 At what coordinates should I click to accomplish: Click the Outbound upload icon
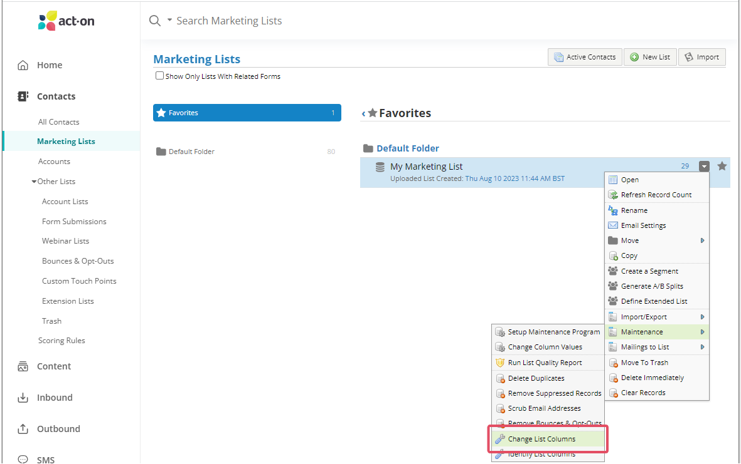click(23, 429)
